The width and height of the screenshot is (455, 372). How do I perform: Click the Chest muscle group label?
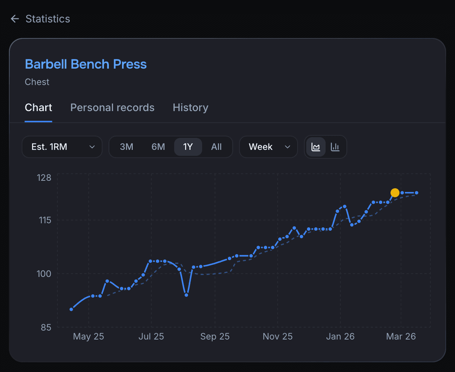pyautogui.click(x=37, y=82)
